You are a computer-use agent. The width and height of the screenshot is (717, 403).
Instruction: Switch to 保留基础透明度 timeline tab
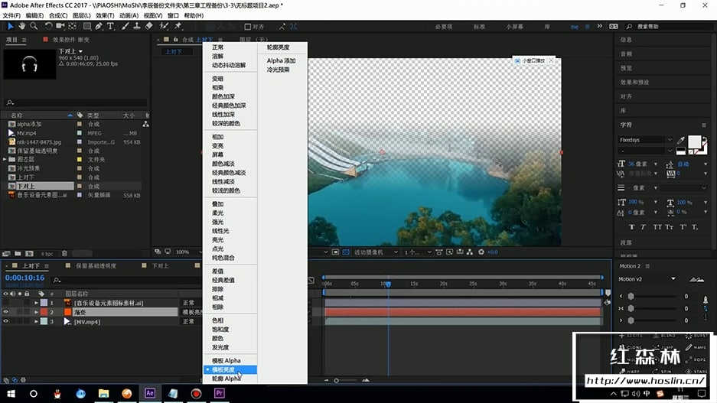[96, 266]
